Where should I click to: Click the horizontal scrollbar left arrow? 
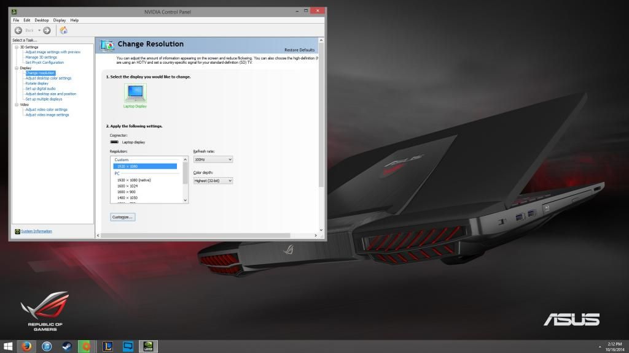(98, 236)
